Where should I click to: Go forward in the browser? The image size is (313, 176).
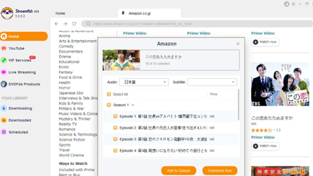[65, 24]
